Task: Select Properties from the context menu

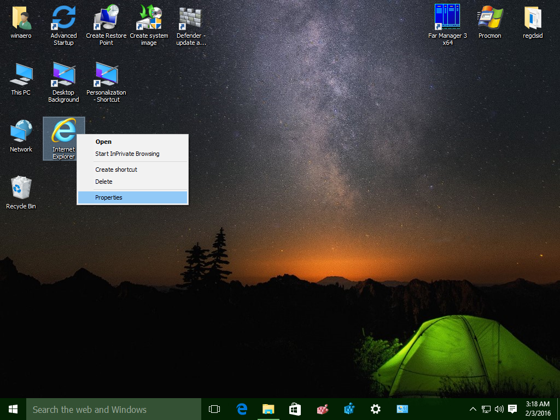Action: click(x=108, y=197)
